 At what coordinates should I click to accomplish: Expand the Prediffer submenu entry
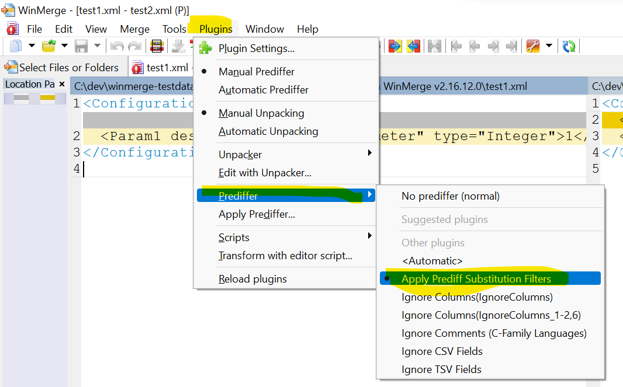(286, 196)
